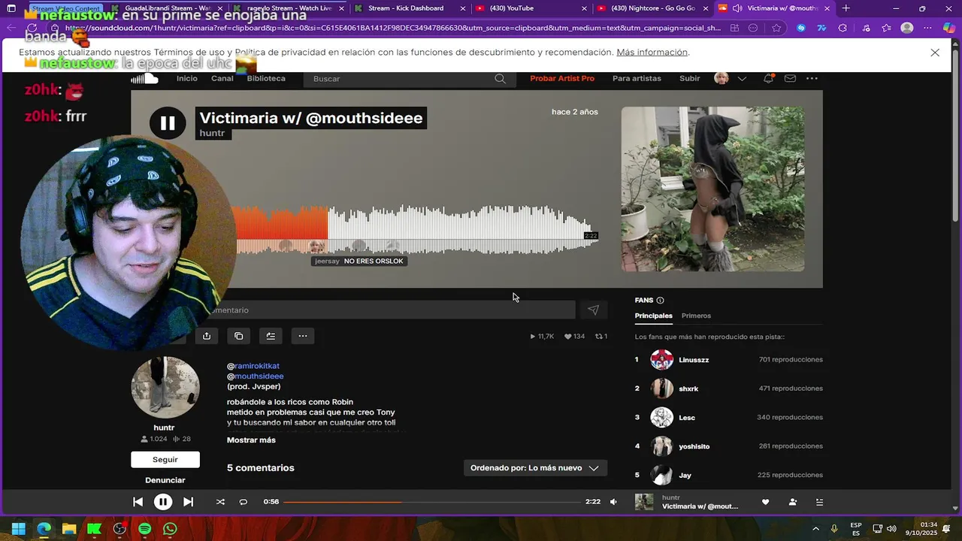Seek on the bottom player progress bar
The width and height of the screenshot is (962, 541).
pos(431,502)
